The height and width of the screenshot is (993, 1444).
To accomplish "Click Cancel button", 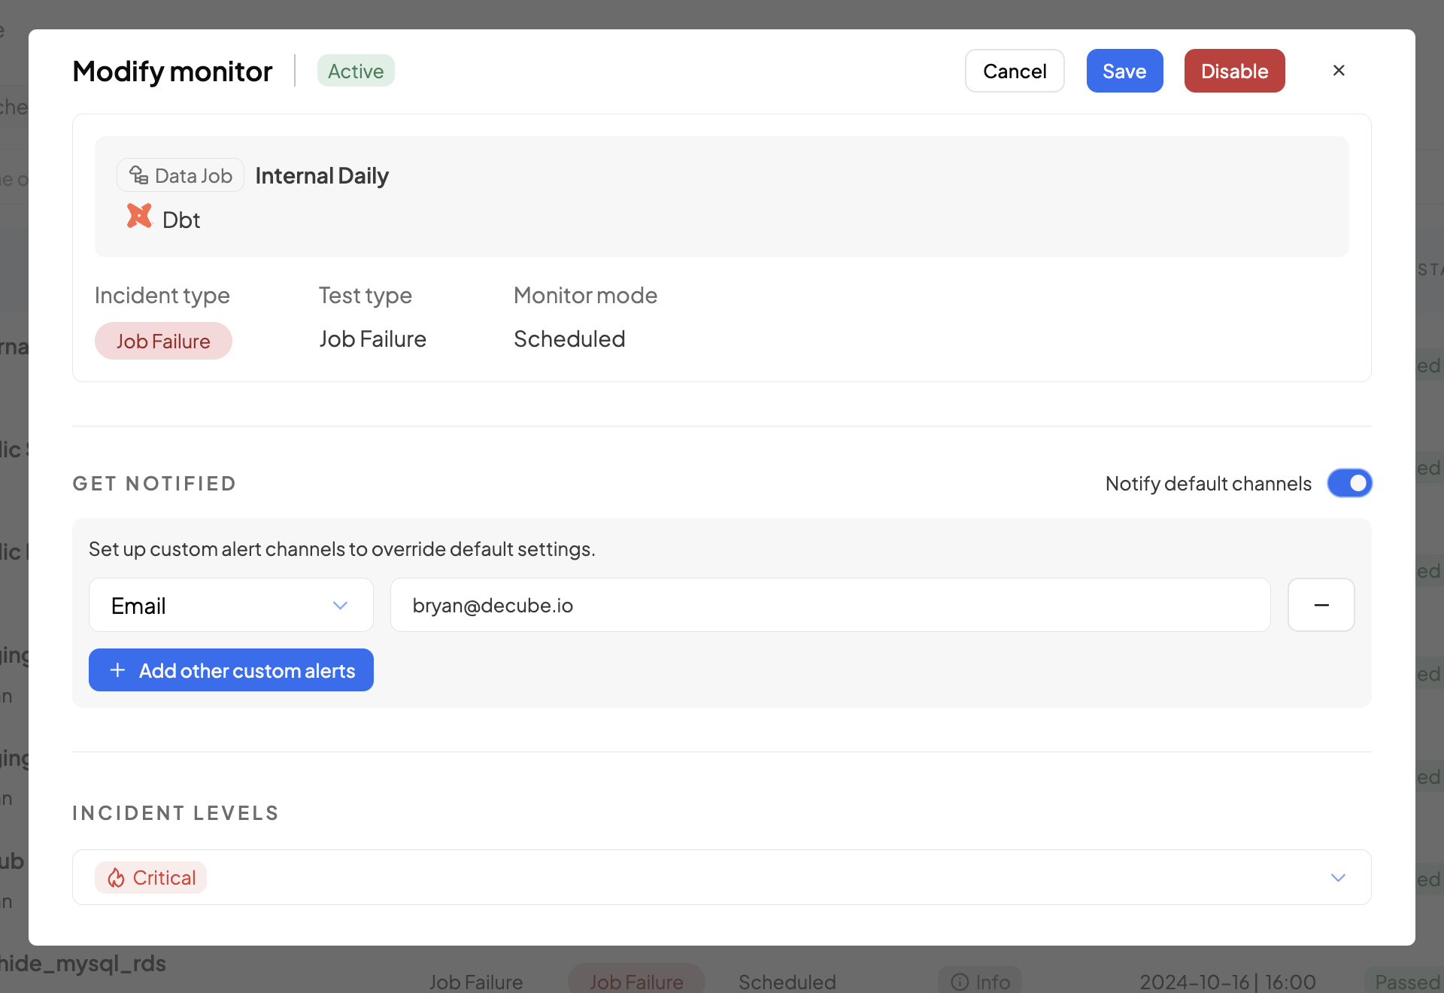I will tap(1014, 71).
